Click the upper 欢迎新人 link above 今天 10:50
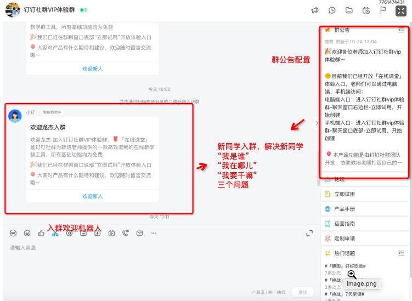Image resolution: width=412 pixels, height=301 pixels. pos(93,69)
